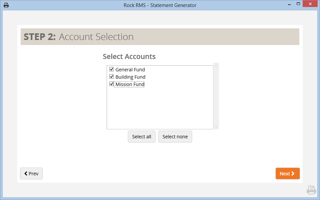Click the accounts list vertical scrollbar track
Screen dimensions: 320x200
[216, 96]
